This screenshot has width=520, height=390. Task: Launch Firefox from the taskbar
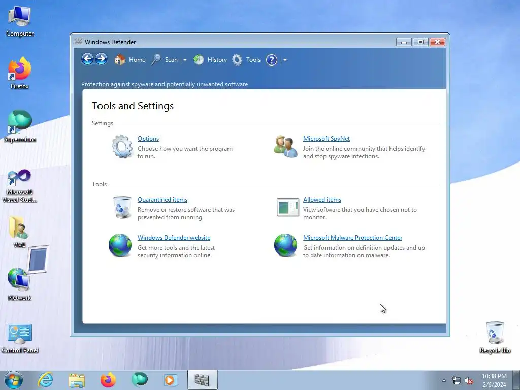point(108,380)
